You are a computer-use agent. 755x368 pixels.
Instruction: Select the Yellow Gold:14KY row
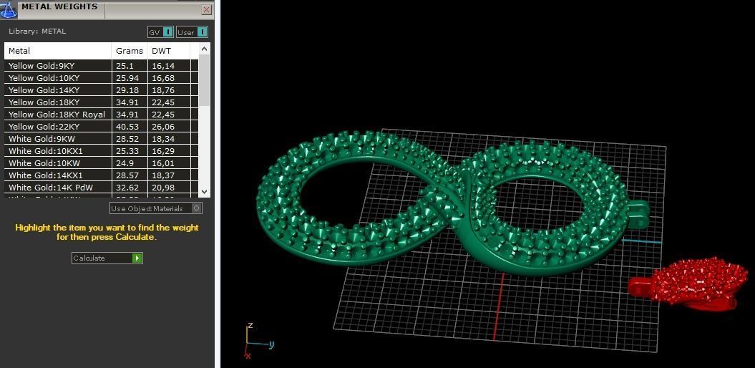pyautogui.click(x=101, y=90)
